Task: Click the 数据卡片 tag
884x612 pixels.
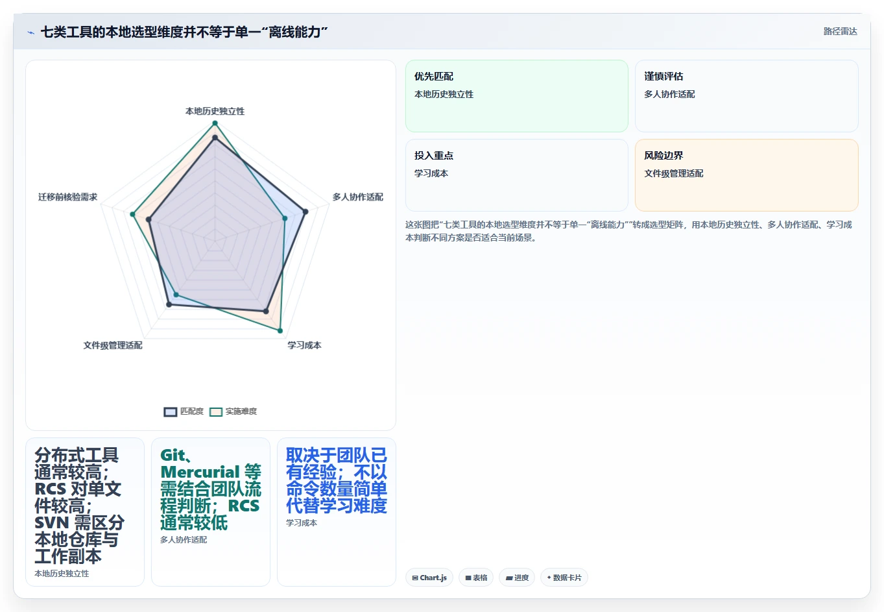Action: pos(564,578)
